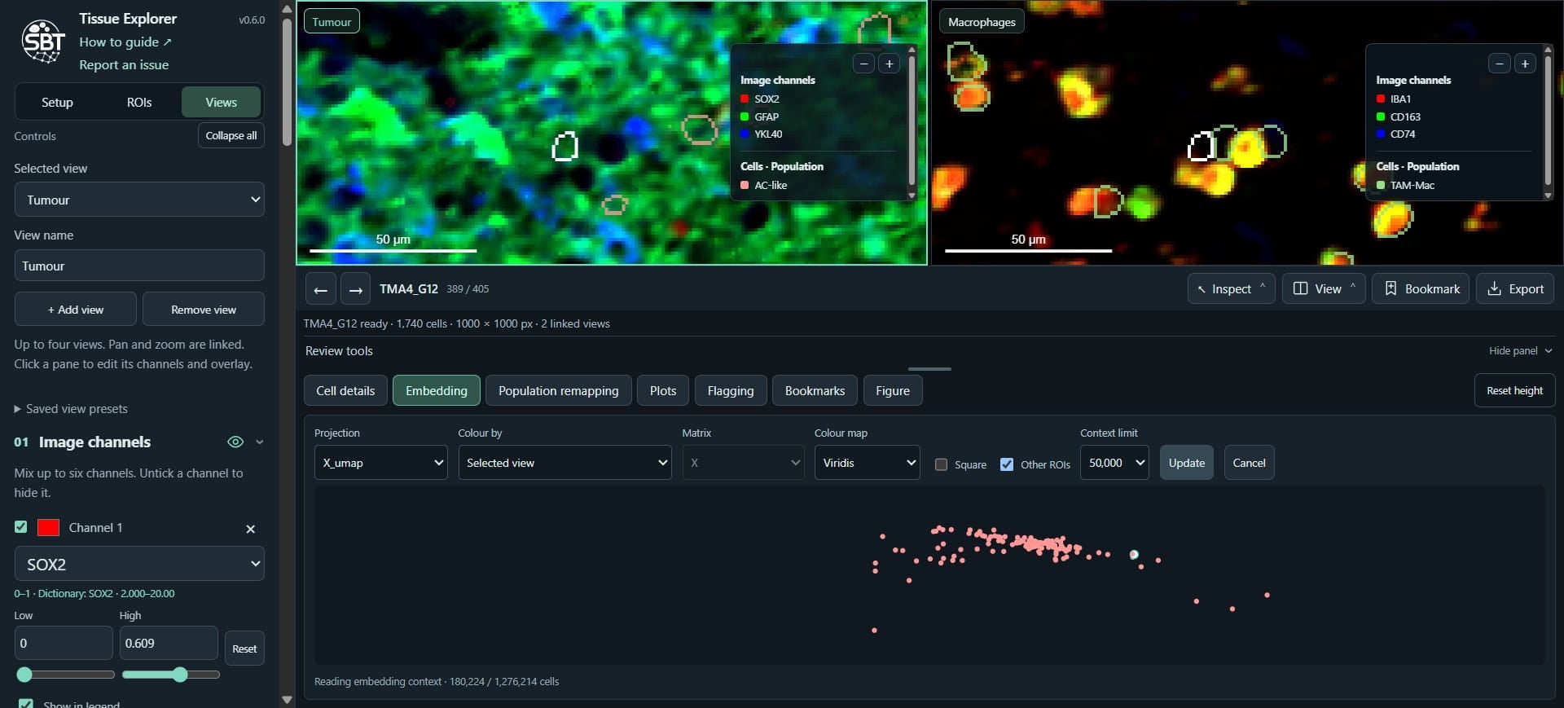The height and width of the screenshot is (708, 1564).
Task: Open the View layout menu
Action: (x=1324, y=288)
